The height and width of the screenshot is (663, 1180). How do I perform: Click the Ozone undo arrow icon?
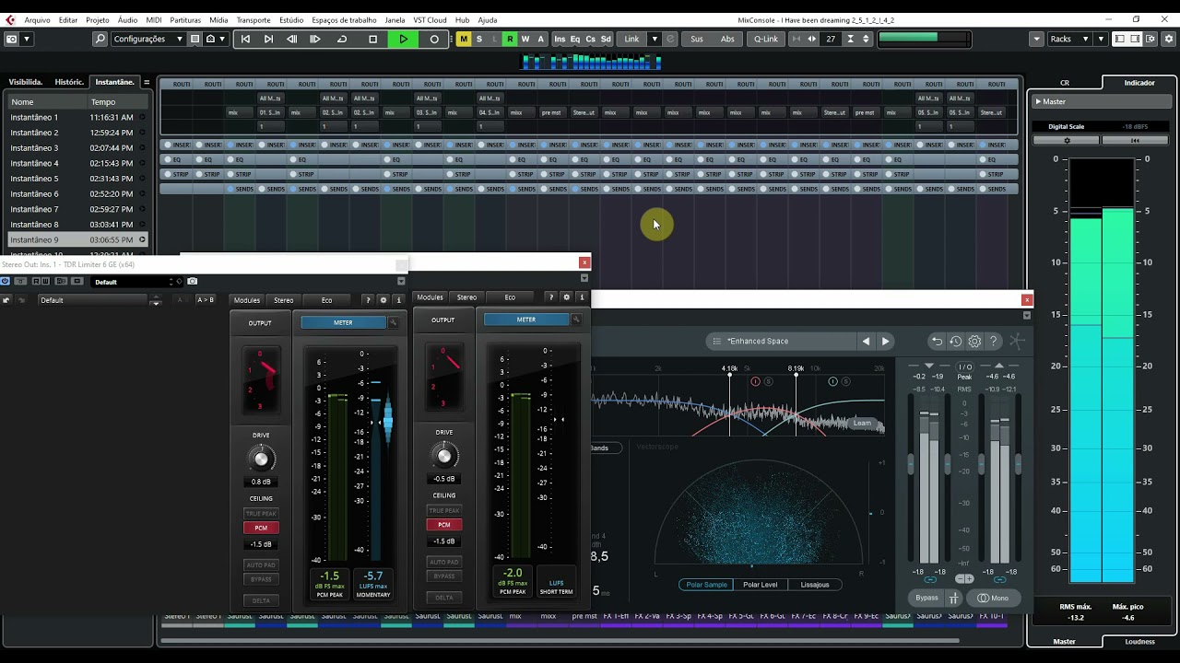click(937, 342)
